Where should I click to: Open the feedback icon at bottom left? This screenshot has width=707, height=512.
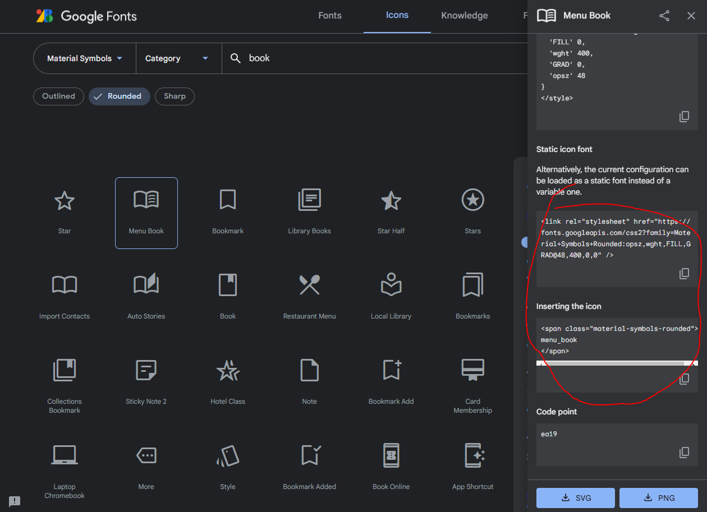point(15,501)
